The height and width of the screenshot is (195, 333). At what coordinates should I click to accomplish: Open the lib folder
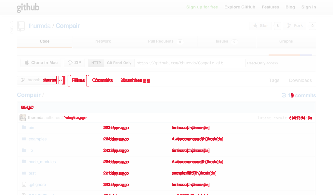point(31,150)
